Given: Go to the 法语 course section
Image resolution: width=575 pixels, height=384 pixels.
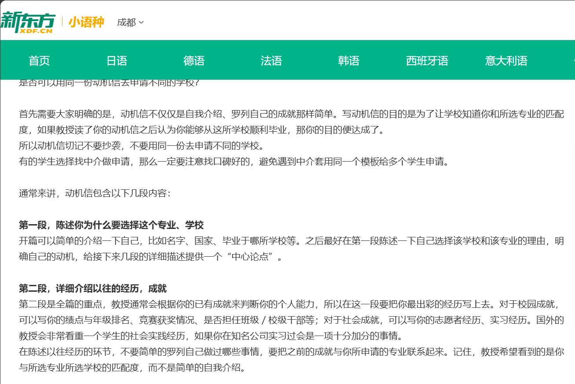Looking at the screenshot, I should pyautogui.click(x=272, y=61).
